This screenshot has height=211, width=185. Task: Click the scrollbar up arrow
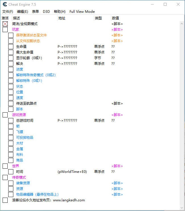(182, 24)
